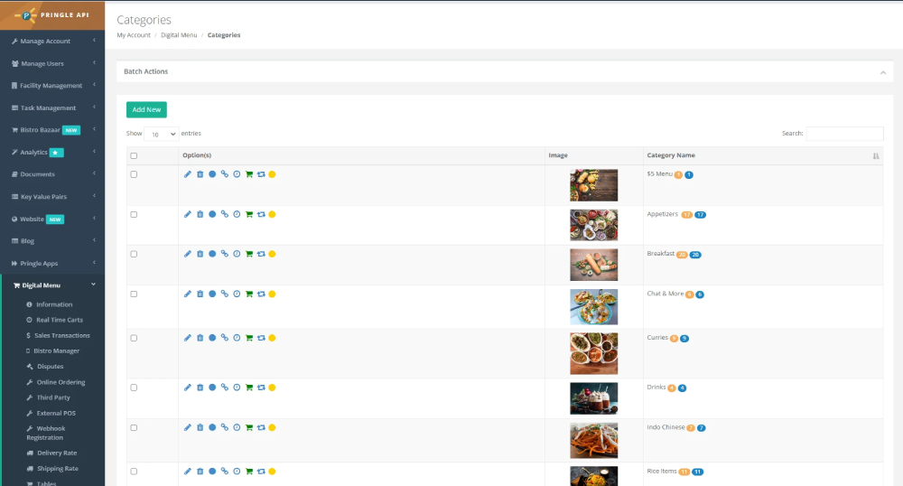Edit the Rice Items category
The height and width of the screenshot is (486, 903).
(x=188, y=471)
